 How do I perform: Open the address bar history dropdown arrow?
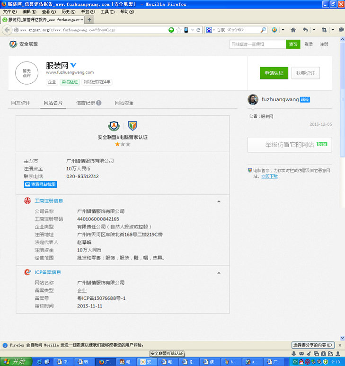click(193, 30)
